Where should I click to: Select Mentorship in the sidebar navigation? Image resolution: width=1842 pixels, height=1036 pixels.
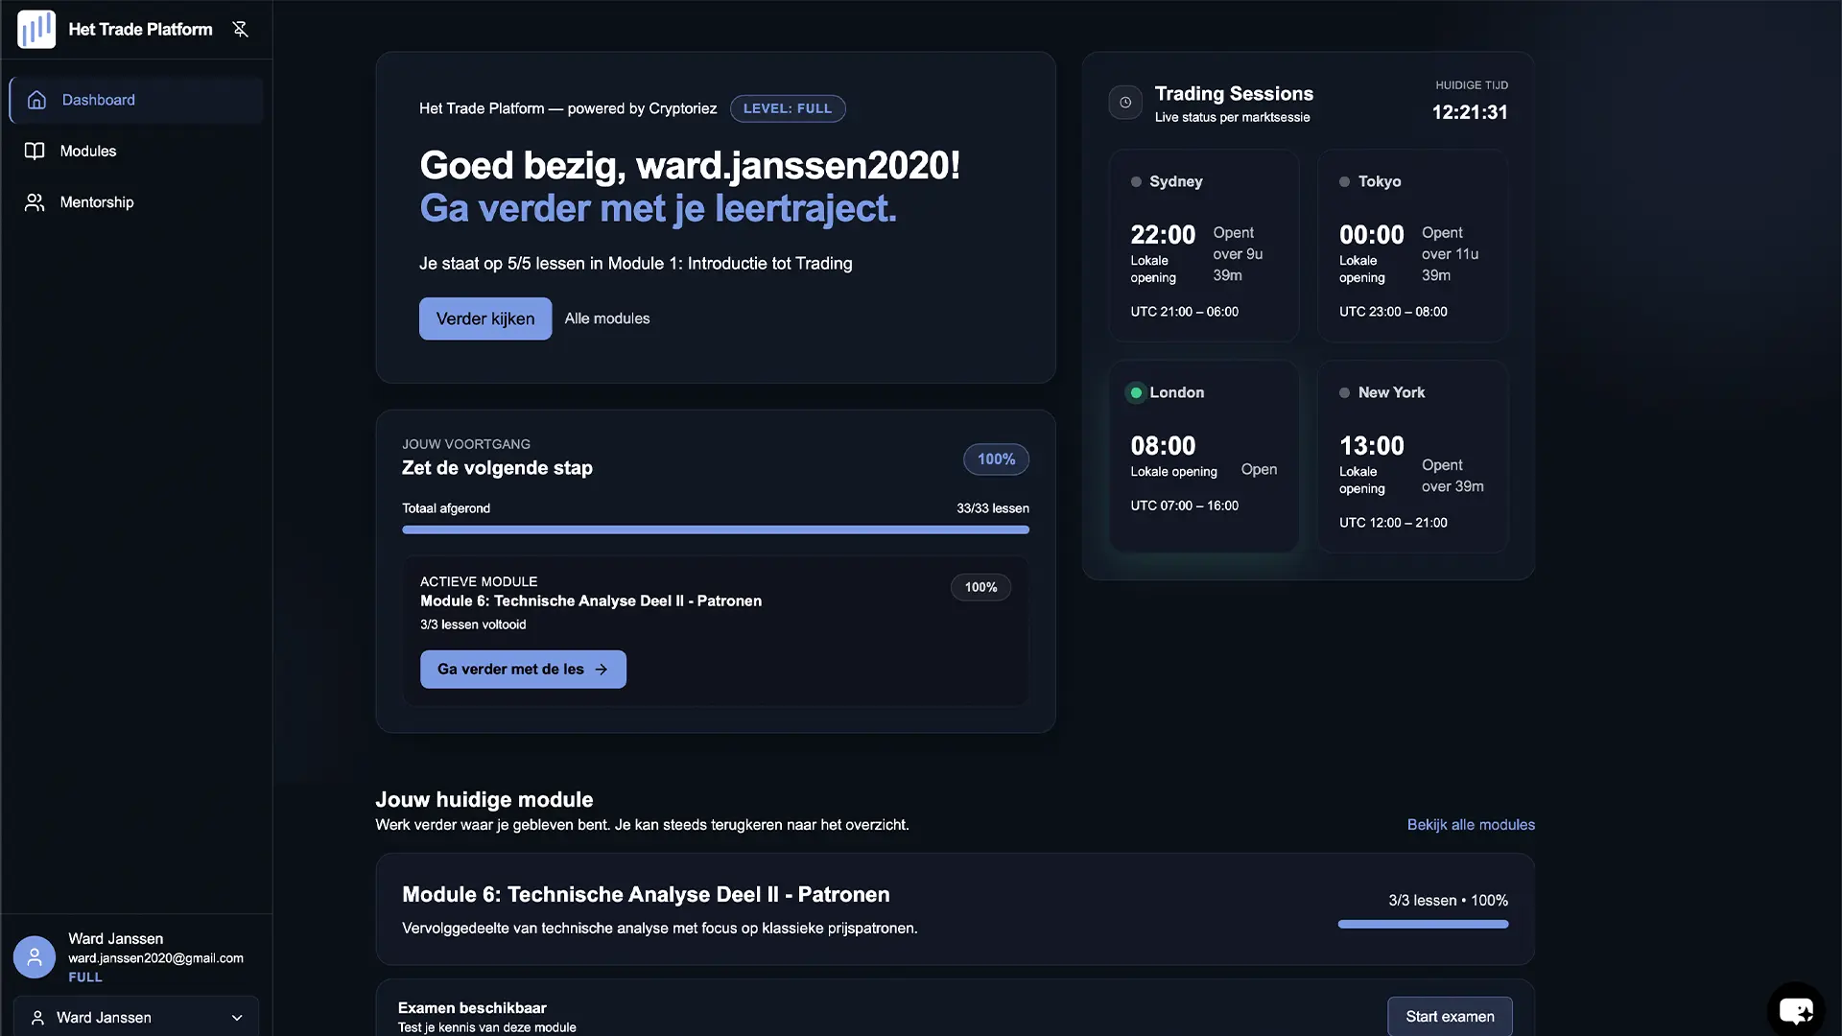point(95,201)
